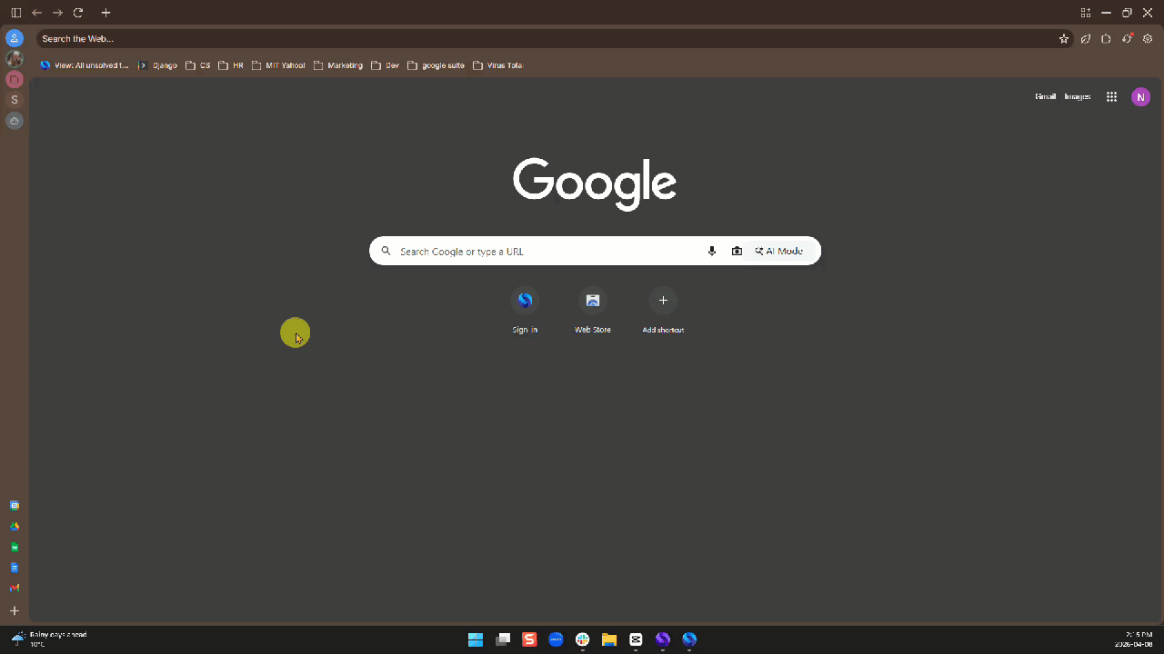Open the purple swirl app in taskbar
This screenshot has width=1164, height=654.
click(663, 639)
